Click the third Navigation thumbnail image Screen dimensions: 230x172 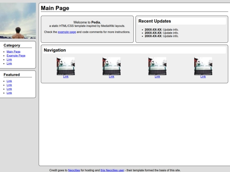point(157,66)
